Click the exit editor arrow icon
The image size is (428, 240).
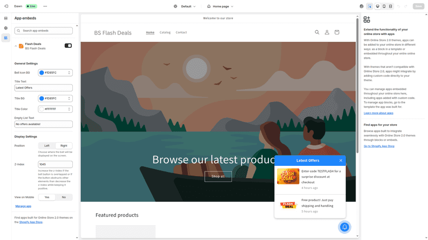[6, 6]
